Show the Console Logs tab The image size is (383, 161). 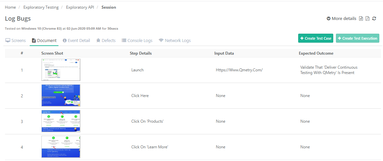tap(137, 41)
